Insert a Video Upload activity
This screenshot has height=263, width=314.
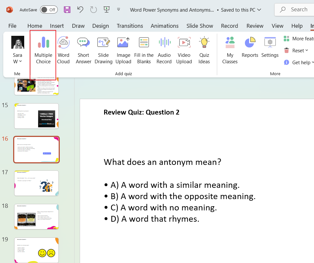[x=184, y=50]
